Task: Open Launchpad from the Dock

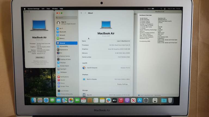Action: coord(40,100)
